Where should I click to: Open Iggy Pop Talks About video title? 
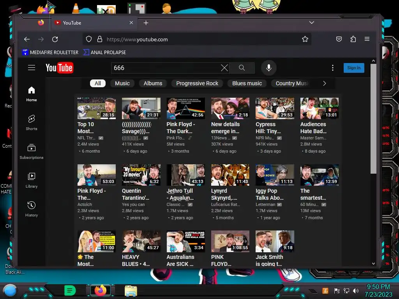270,194
